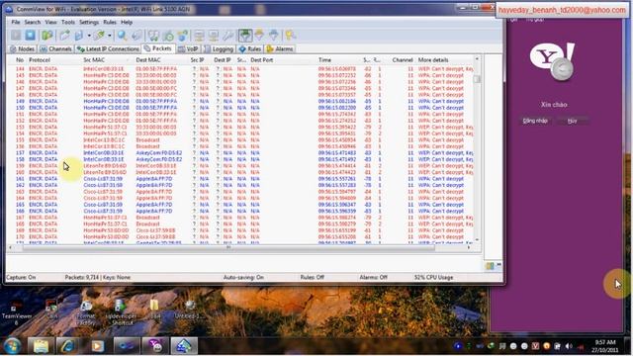The height and width of the screenshot is (356, 633).
Task: Open the media player taskbar icon
Action: click(x=97, y=346)
